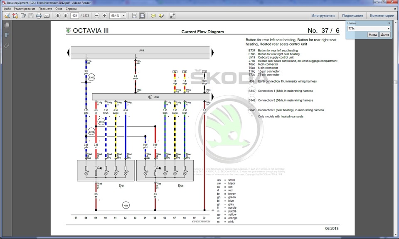
Task: Click Назад to find previous match
Action: (x=373, y=34)
